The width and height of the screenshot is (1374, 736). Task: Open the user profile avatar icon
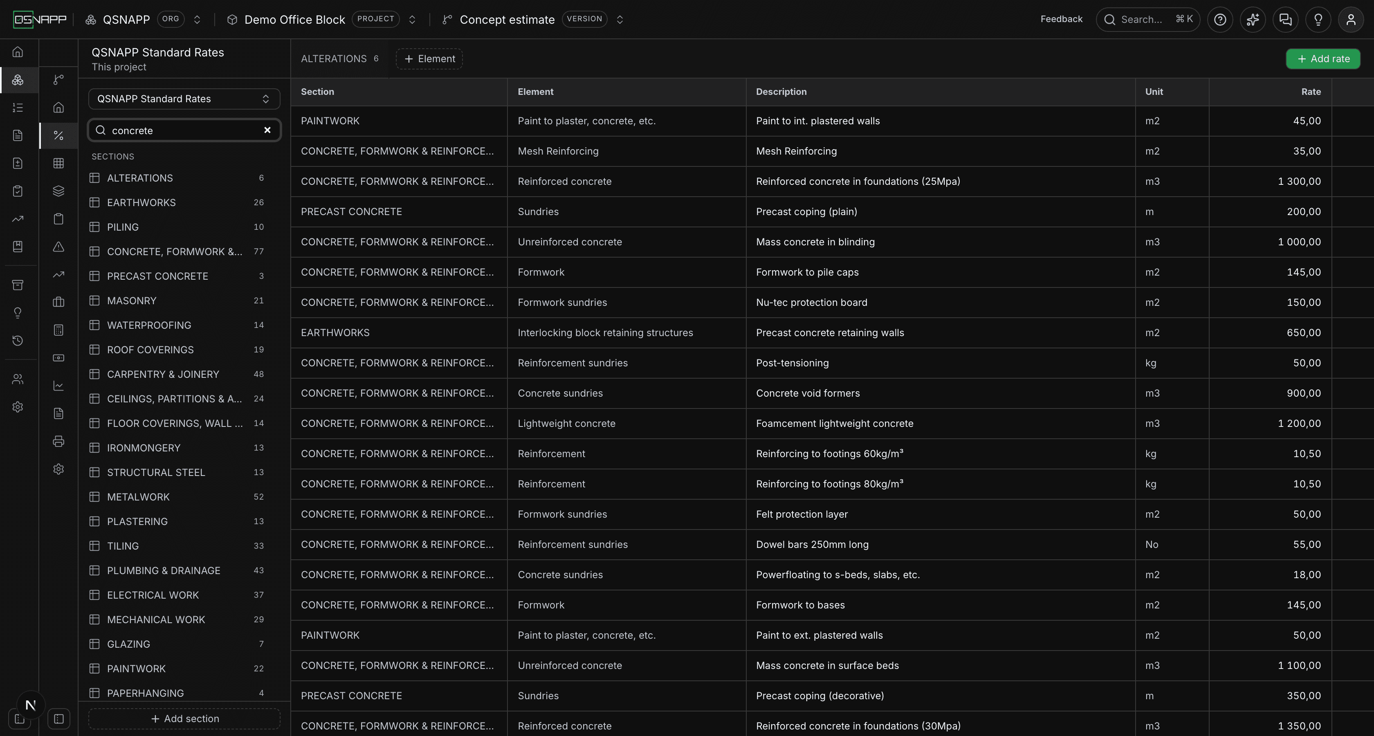pos(1351,20)
